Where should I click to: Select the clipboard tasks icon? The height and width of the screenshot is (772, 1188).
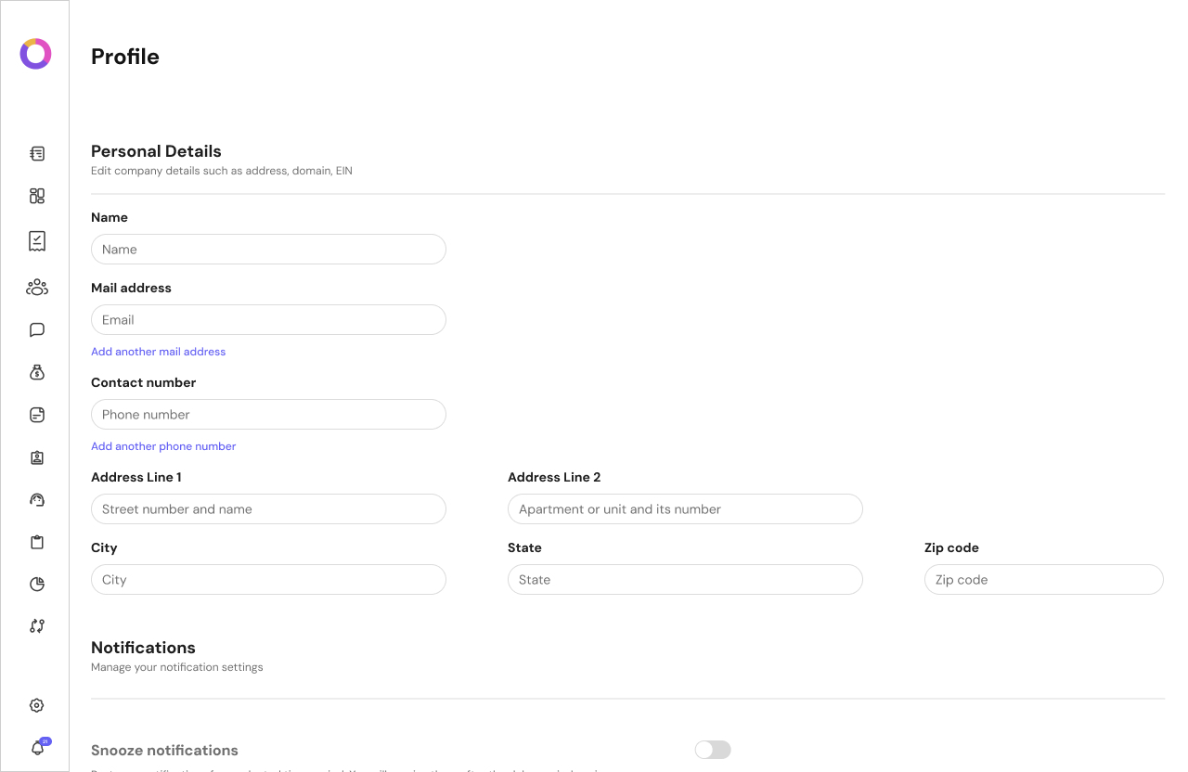coord(36,542)
